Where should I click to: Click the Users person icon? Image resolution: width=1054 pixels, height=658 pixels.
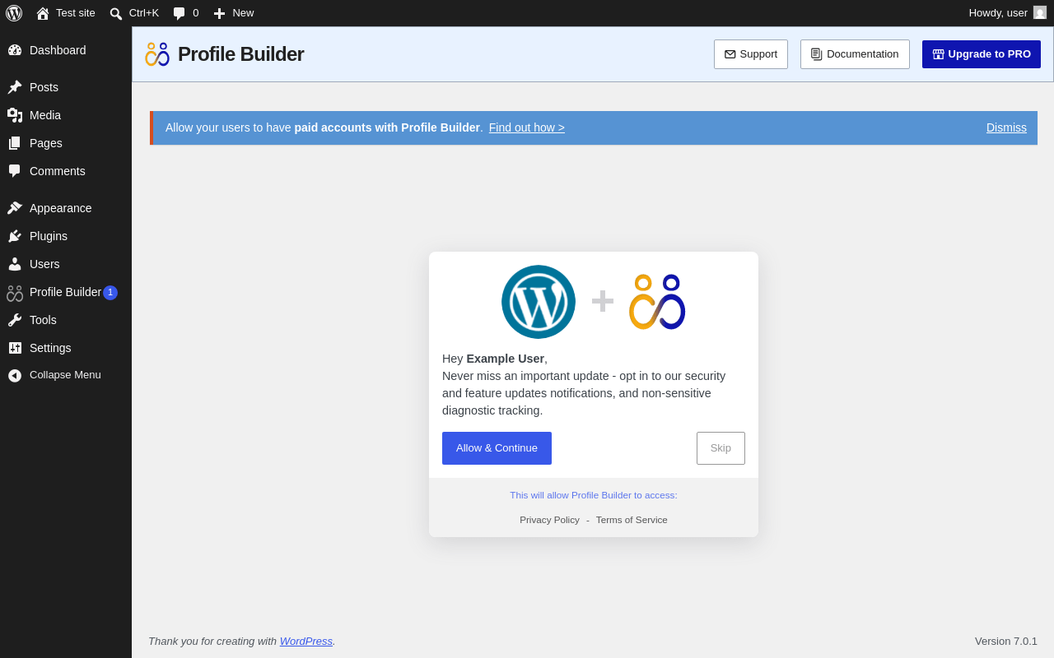click(15, 264)
